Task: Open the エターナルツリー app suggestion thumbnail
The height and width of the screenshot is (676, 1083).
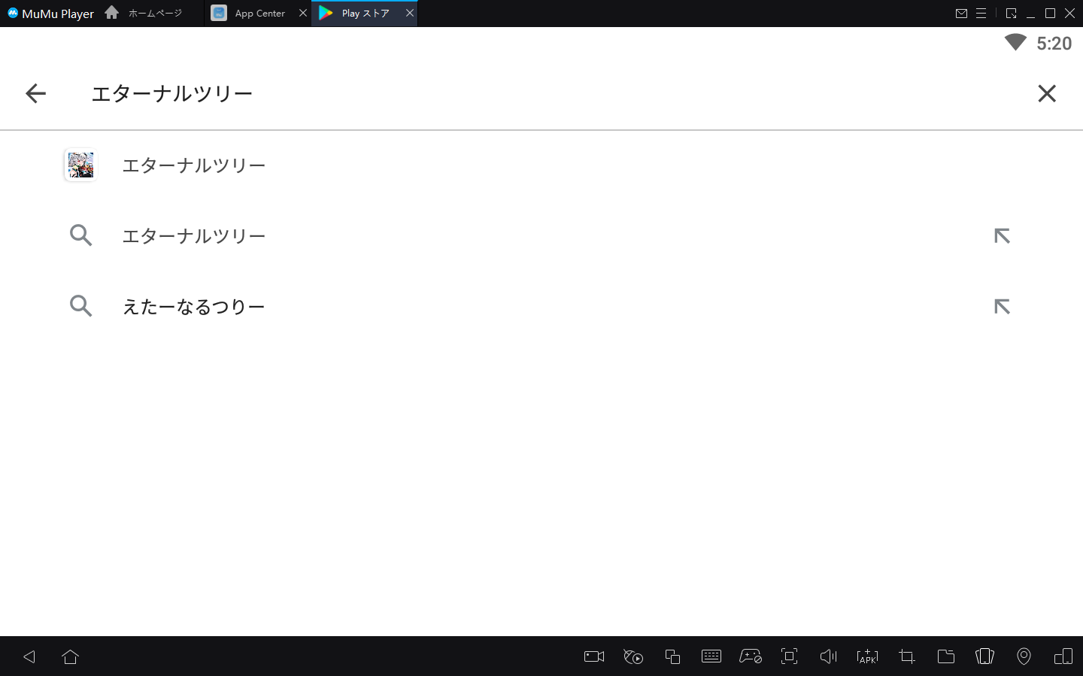Action: click(80, 165)
